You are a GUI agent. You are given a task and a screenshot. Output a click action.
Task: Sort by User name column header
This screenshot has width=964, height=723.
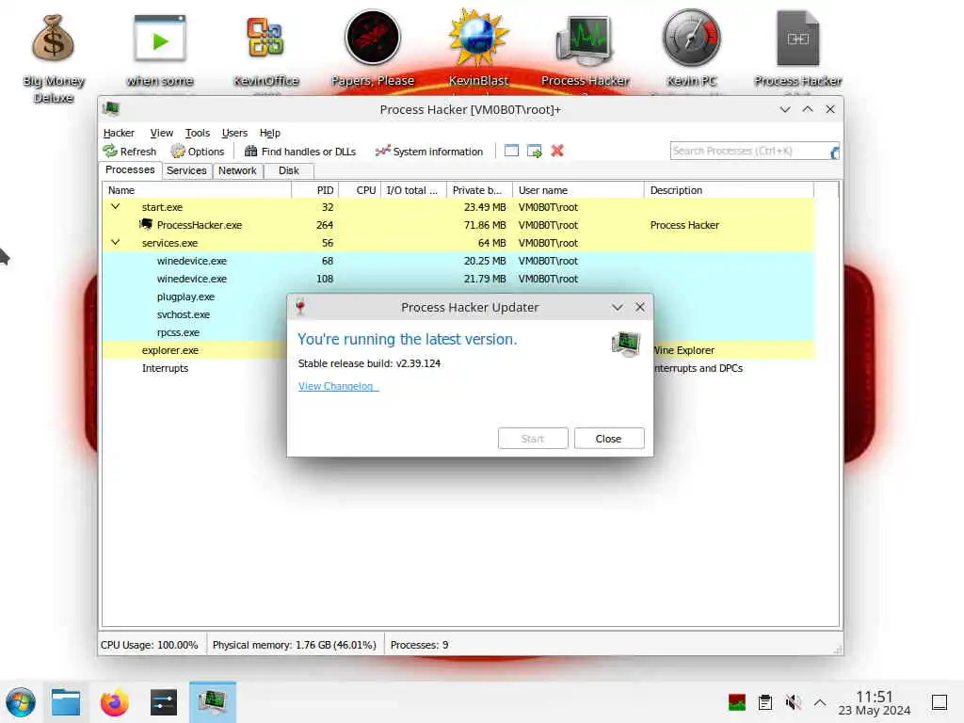click(578, 190)
